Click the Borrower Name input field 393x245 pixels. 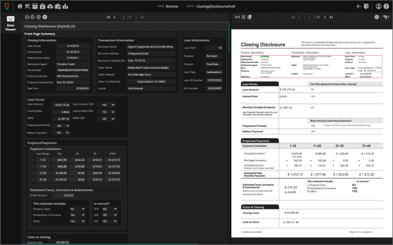(x=150, y=47)
